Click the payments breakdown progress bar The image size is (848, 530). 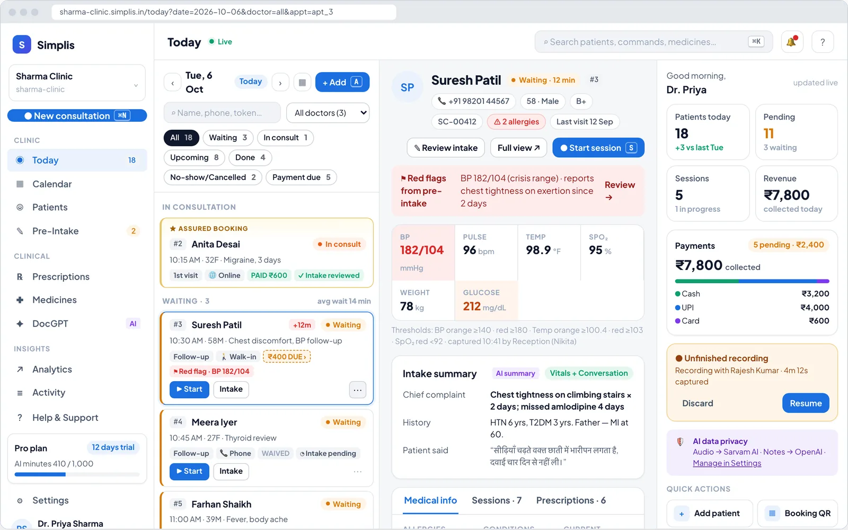[x=752, y=281]
